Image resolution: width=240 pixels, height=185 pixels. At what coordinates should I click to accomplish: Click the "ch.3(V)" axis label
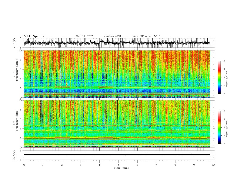[x=15, y=155]
